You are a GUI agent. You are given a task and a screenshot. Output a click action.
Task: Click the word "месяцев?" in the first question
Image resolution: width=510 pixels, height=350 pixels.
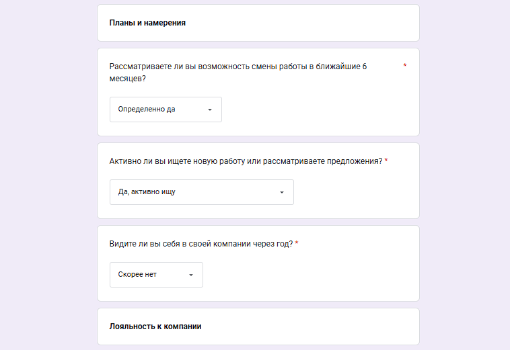(127, 79)
